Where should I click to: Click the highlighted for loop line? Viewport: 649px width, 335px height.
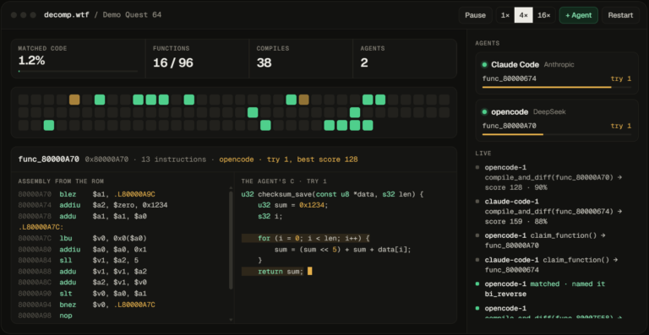pos(305,238)
